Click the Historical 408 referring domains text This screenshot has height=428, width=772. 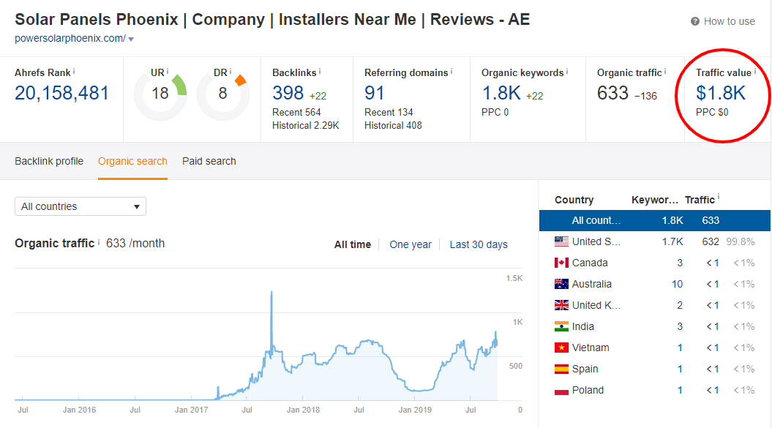click(393, 126)
